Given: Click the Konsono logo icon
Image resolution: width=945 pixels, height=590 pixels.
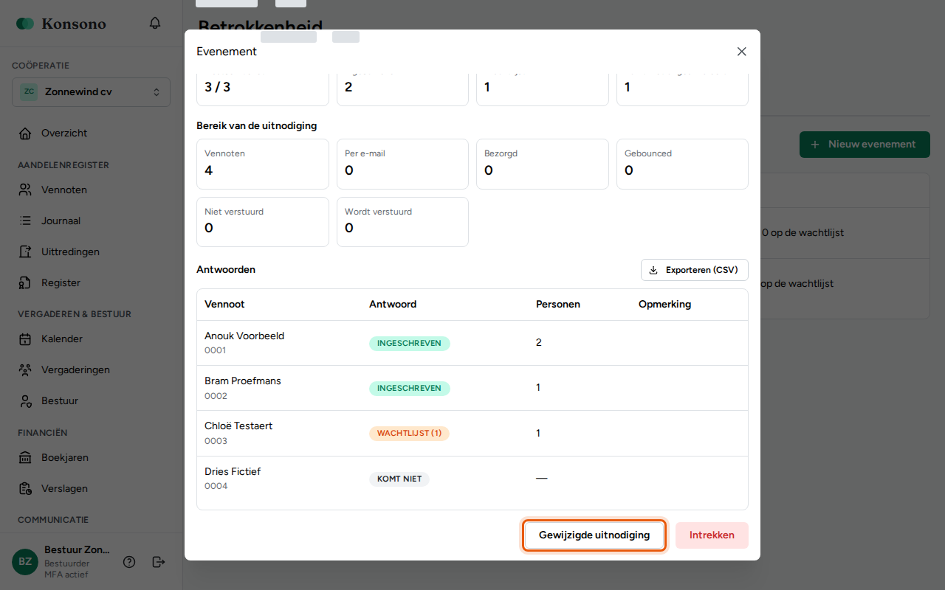Looking at the screenshot, I should [25, 24].
